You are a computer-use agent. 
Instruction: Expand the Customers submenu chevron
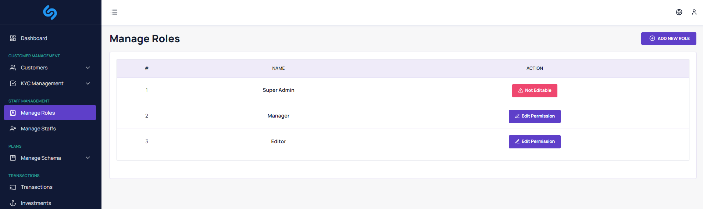pos(88,68)
